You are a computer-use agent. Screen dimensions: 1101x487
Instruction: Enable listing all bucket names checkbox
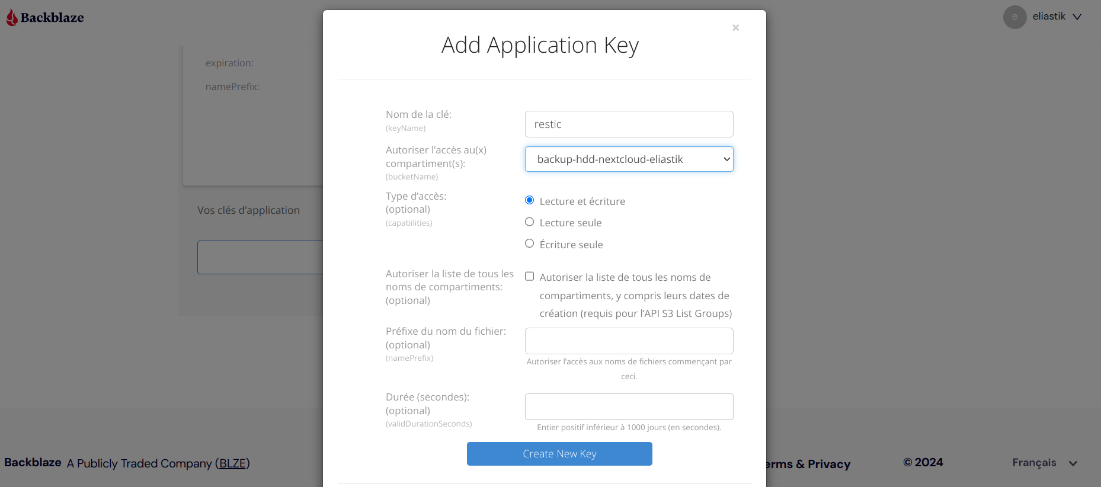pos(529,276)
